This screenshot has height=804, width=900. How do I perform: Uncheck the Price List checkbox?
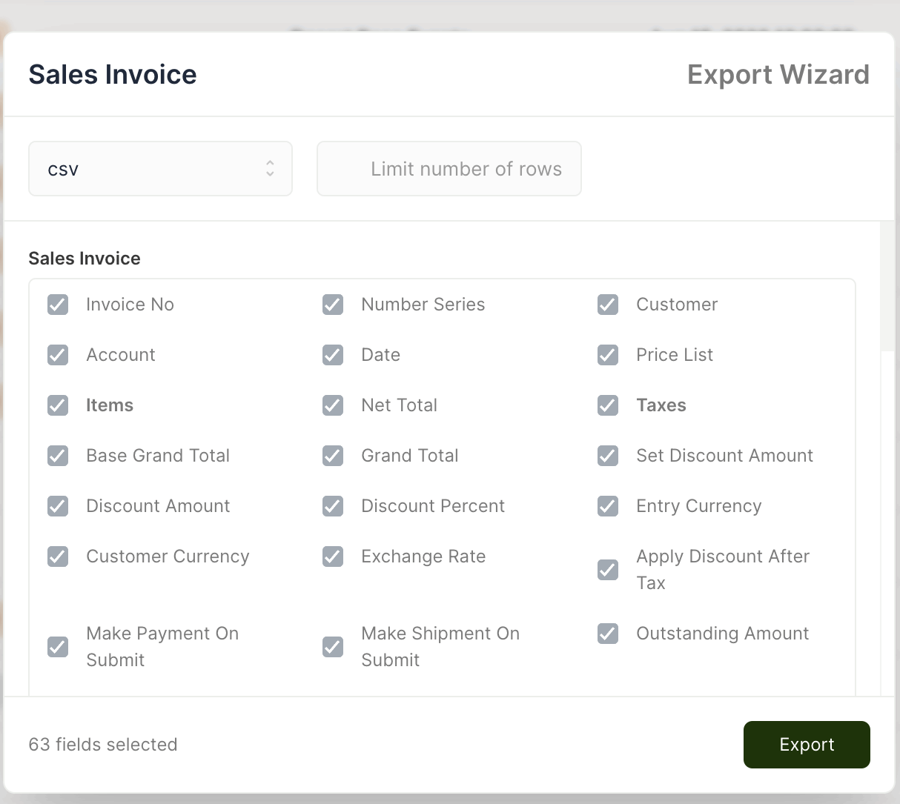point(608,355)
